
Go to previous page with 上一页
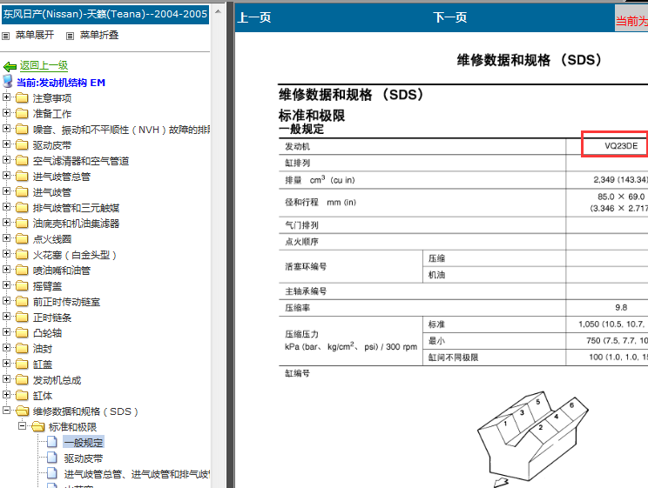coord(254,17)
